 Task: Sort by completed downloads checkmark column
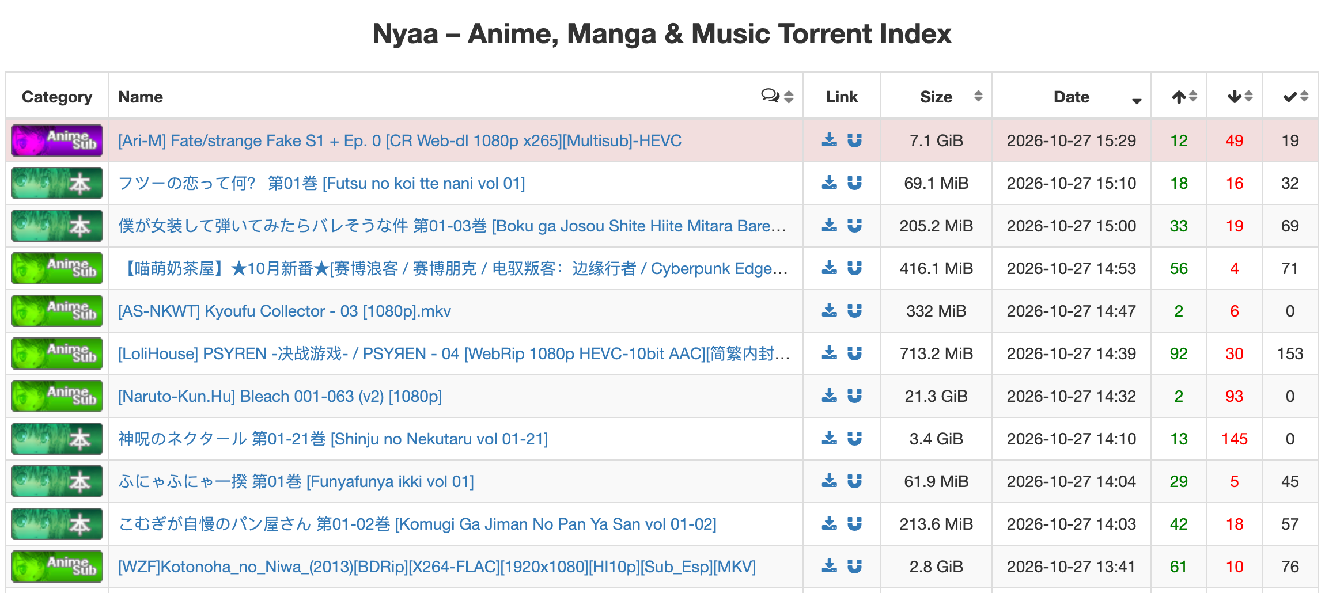pyautogui.click(x=1290, y=96)
